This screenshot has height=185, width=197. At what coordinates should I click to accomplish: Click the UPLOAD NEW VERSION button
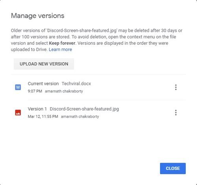tap(44, 64)
